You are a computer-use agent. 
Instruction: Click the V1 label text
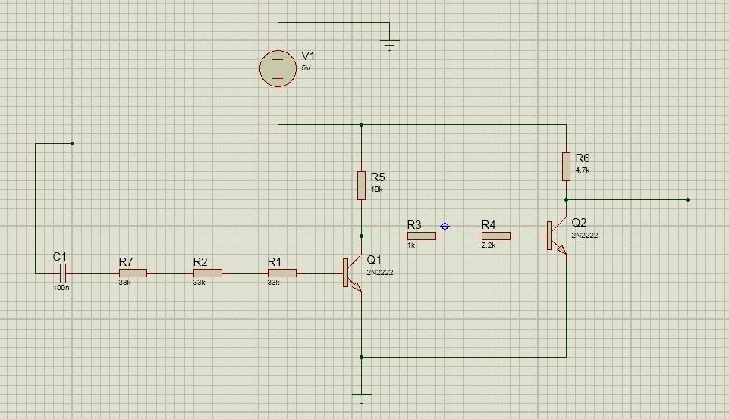pos(308,56)
